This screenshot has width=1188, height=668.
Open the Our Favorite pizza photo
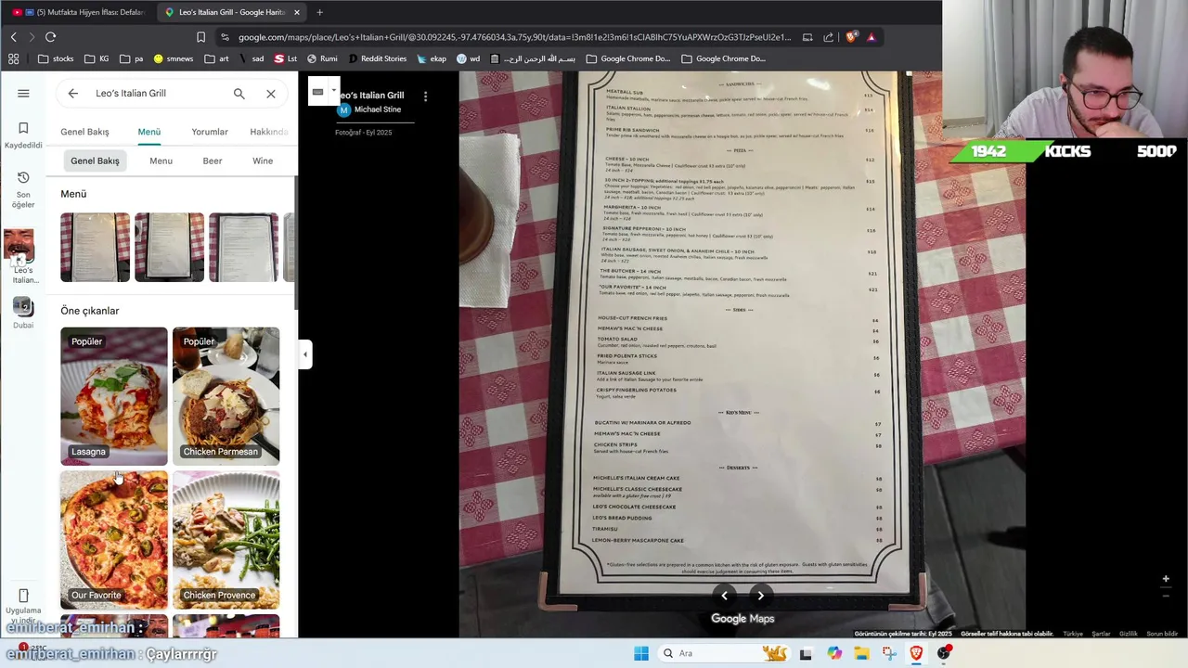(114, 540)
